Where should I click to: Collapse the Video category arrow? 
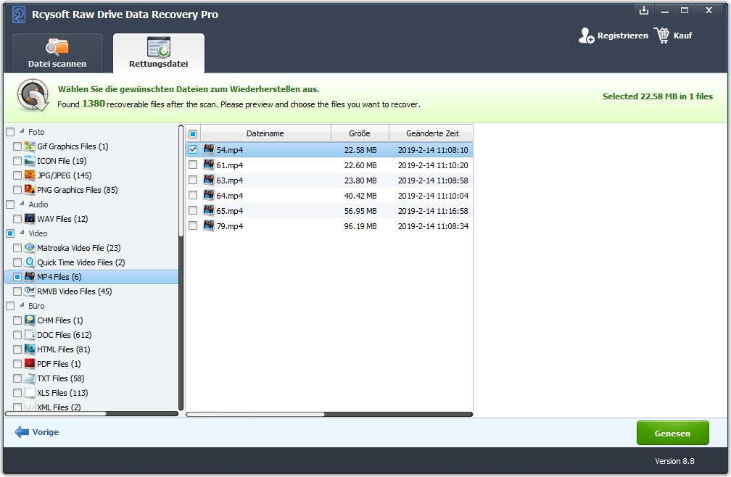pyautogui.click(x=22, y=233)
